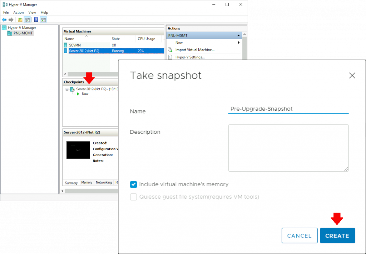The image size is (366, 254).
Task: Click the CREATE button
Action: [337, 235]
